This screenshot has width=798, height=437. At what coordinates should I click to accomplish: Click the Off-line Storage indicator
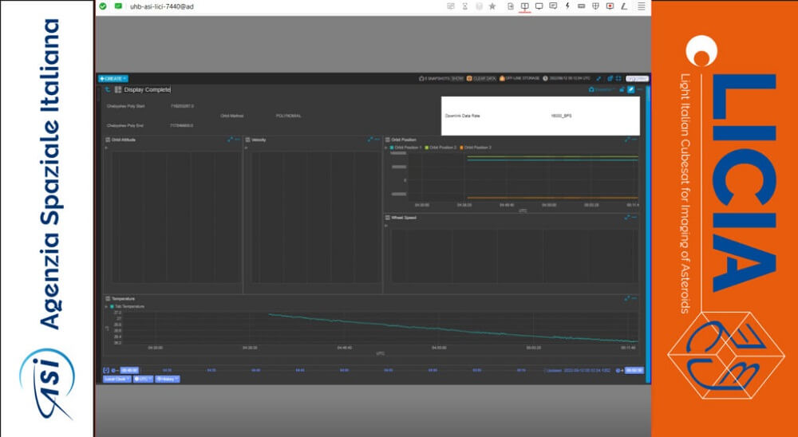(520, 78)
